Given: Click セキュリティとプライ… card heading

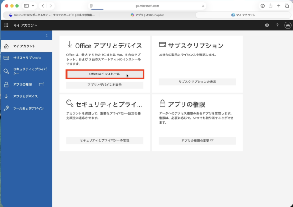Looking at the screenshot, I should point(109,104).
